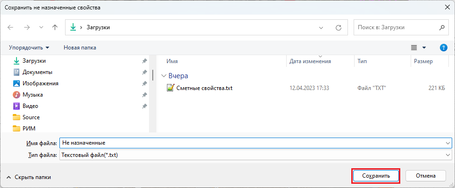Image resolution: width=455 pixels, height=188 pixels.
Task: Open help with the question mark icon
Action: (x=443, y=48)
